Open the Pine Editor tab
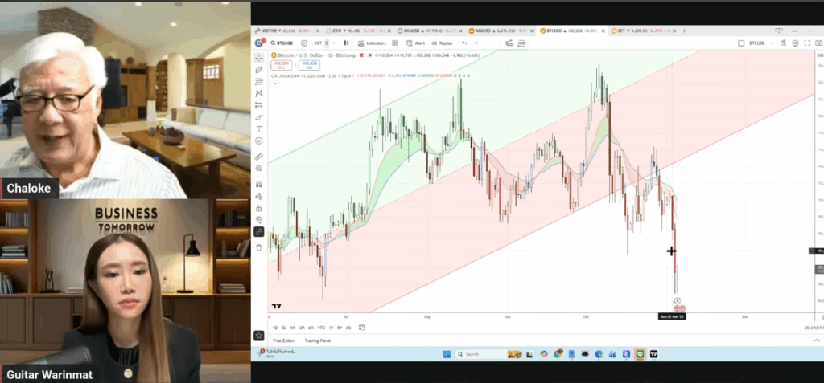Screen dimensions: 824x383 [283, 340]
